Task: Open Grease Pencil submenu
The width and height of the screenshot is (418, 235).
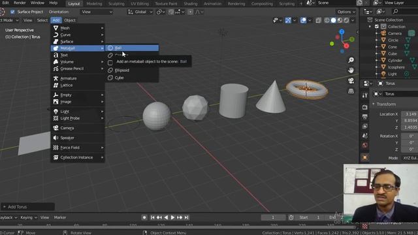Action: 78,69
